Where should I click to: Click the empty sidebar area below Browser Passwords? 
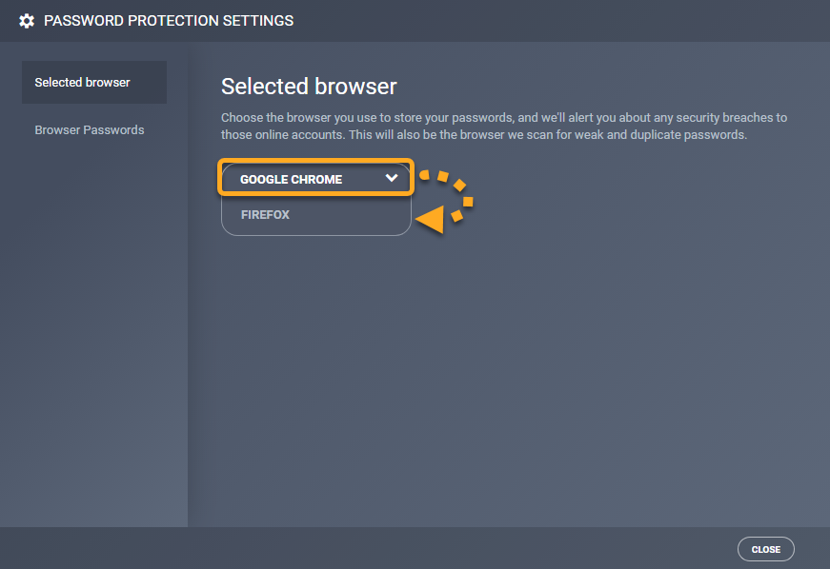coord(93,333)
